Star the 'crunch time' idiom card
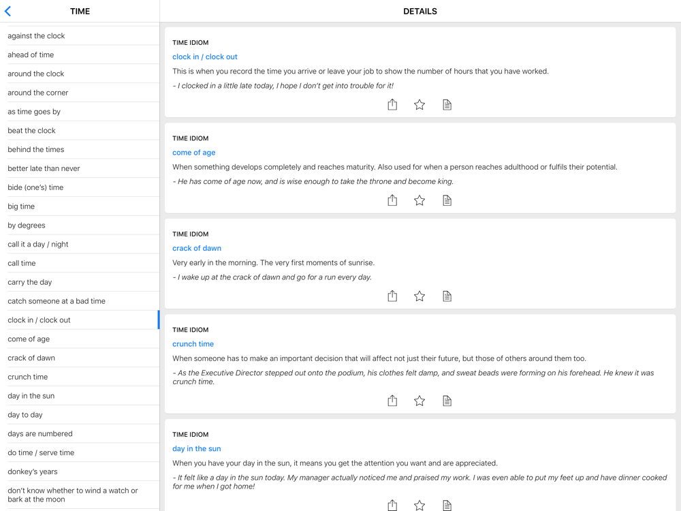 419,401
